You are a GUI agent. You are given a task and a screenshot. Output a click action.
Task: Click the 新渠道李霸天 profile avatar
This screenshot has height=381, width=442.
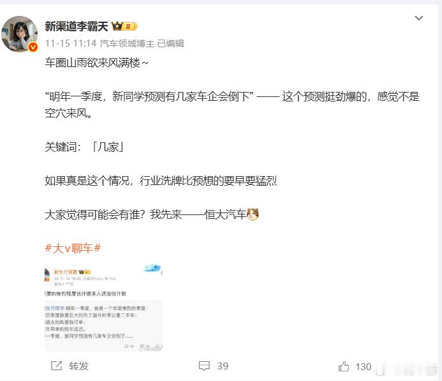pos(19,34)
